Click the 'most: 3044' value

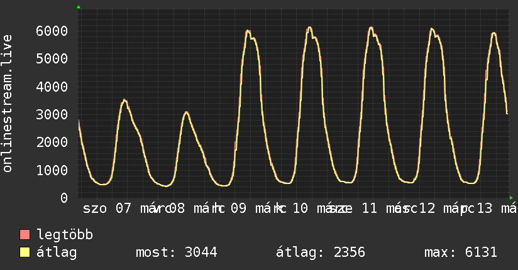coord(177,252)
